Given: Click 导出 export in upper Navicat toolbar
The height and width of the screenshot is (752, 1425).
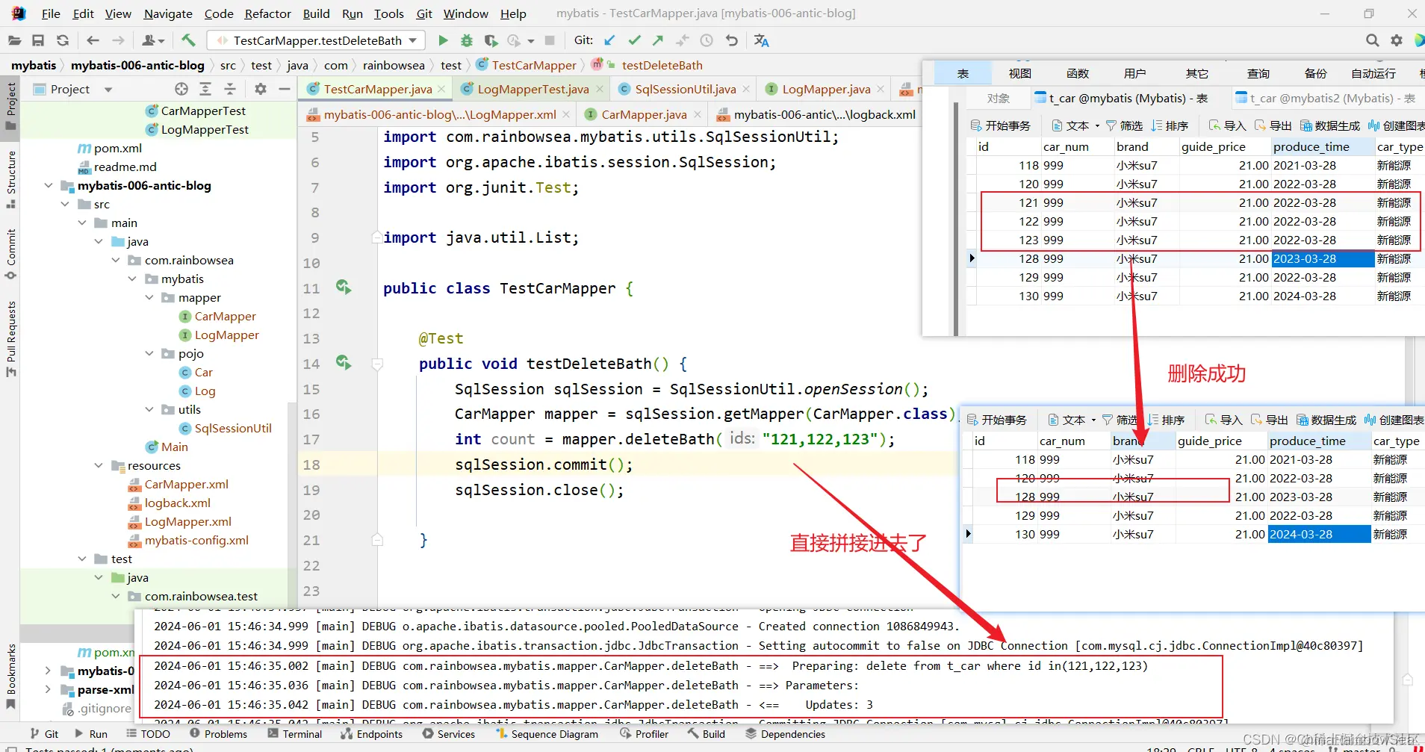Looking at the screenshot, I should tap(1273, 125).
